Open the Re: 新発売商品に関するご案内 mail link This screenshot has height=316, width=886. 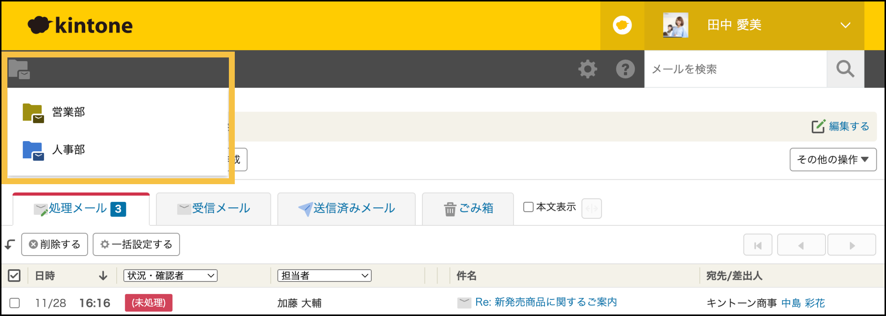[546, 302]
